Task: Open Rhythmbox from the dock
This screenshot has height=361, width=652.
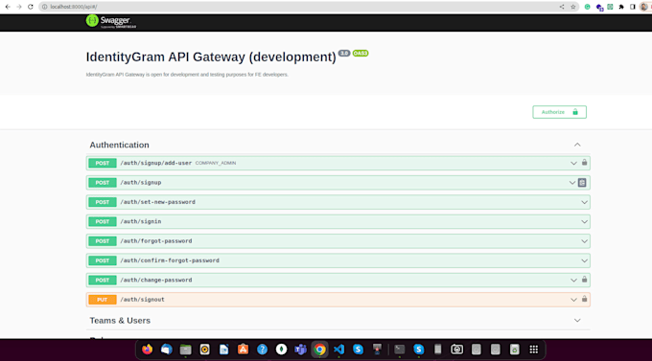Action: [204, 350]
